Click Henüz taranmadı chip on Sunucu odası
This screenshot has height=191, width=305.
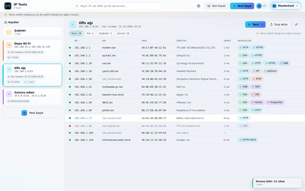(18, 101)
